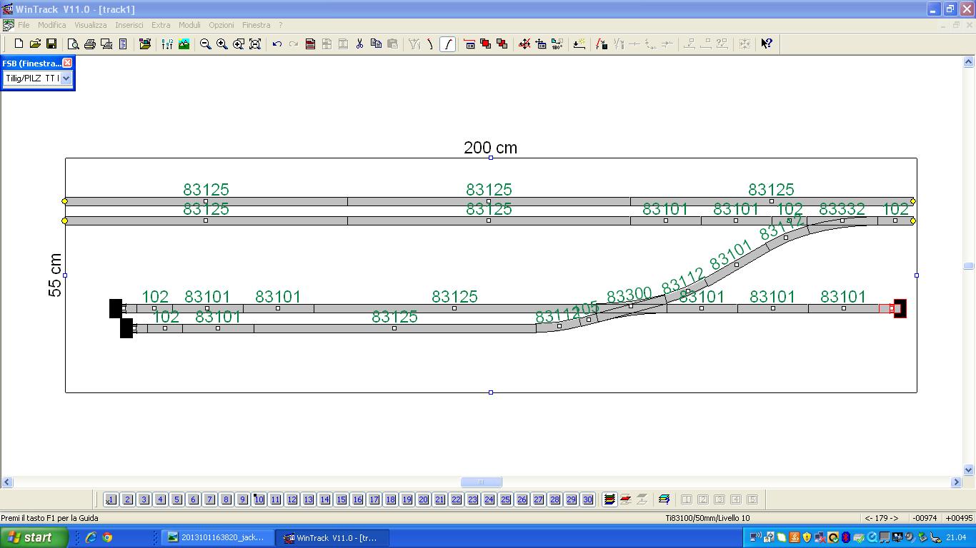Image resolution: width=976 pixels, height=548 pixels.
Task: Switch to layer 15 button
Action: (341, 499)
